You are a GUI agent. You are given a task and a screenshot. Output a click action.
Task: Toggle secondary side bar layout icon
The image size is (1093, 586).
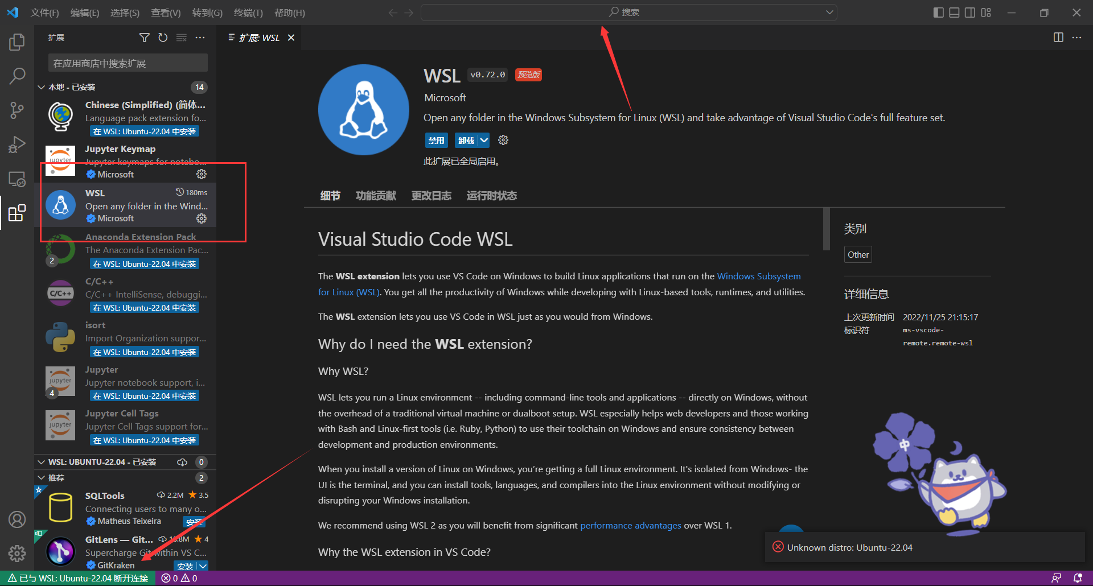970,13
